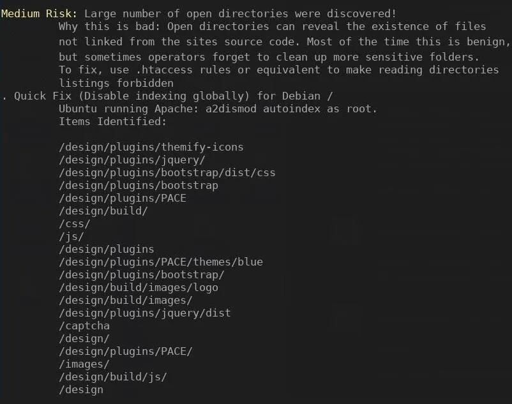Click the "Quick Fix" line text
Viewport: 512px width, 404px height.
43,96
